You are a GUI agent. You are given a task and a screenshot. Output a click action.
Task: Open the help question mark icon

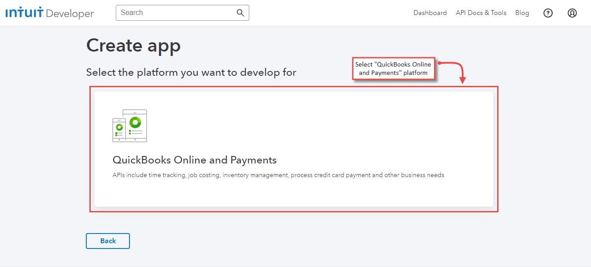click(548, 13)
